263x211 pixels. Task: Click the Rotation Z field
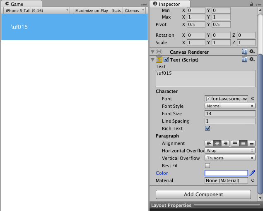246,35
